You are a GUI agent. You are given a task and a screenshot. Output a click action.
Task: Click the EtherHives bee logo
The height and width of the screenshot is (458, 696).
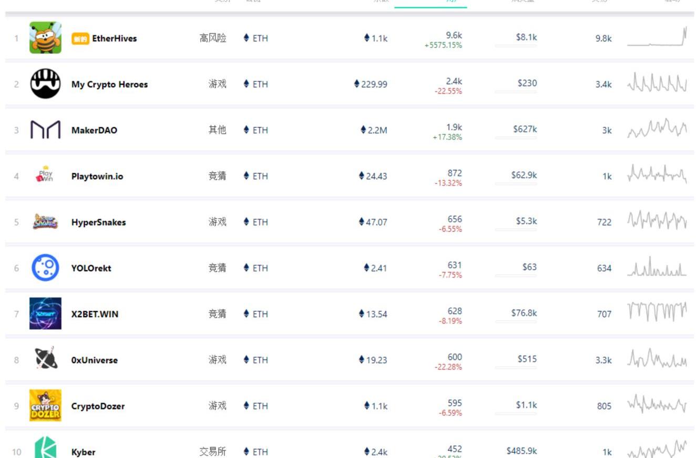click(45, 38)
